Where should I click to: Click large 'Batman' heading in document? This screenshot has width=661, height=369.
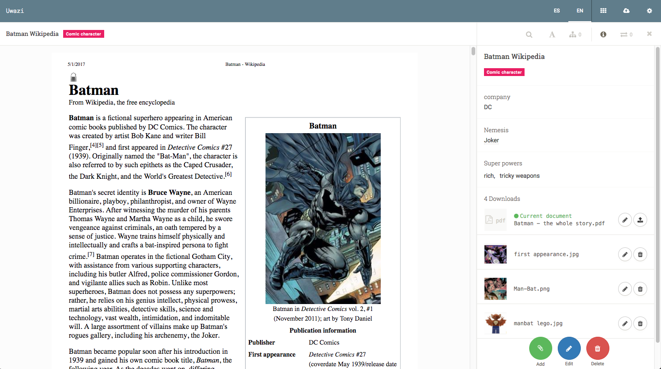pos(94,90)
